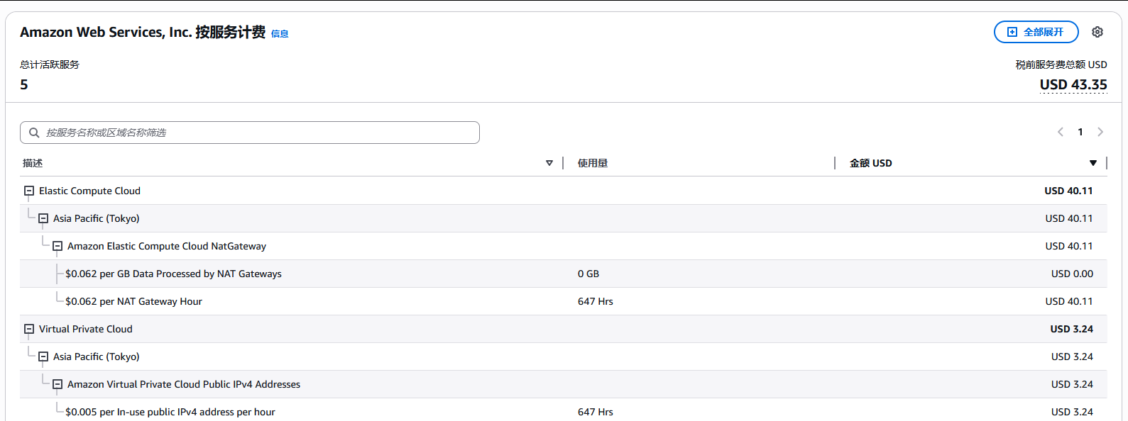1128x421 pixels.
Task: Go to the previous page arrow
Action: [1061, 132]
